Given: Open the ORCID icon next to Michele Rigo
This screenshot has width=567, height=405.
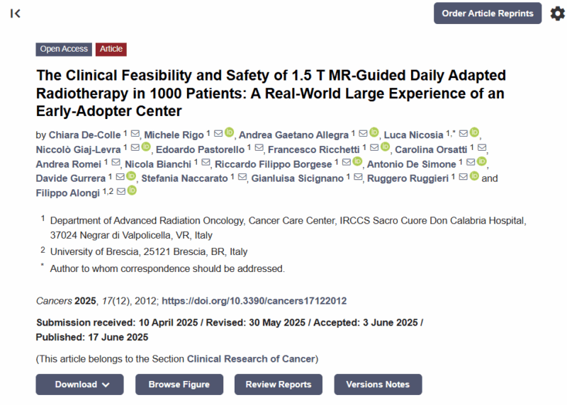Looking at the screenshot, I should pyautogui.click(x=229, y=132).
